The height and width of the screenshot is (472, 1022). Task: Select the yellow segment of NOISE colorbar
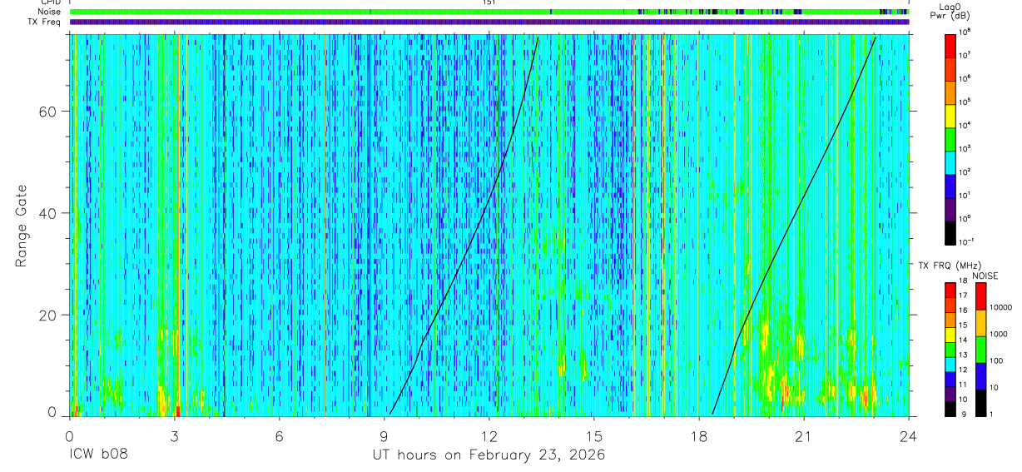[x=980, y=323]
